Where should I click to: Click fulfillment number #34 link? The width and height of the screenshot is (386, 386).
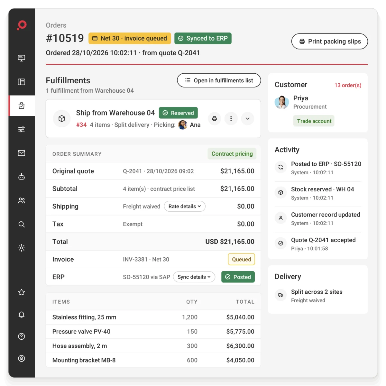(81, 125)
